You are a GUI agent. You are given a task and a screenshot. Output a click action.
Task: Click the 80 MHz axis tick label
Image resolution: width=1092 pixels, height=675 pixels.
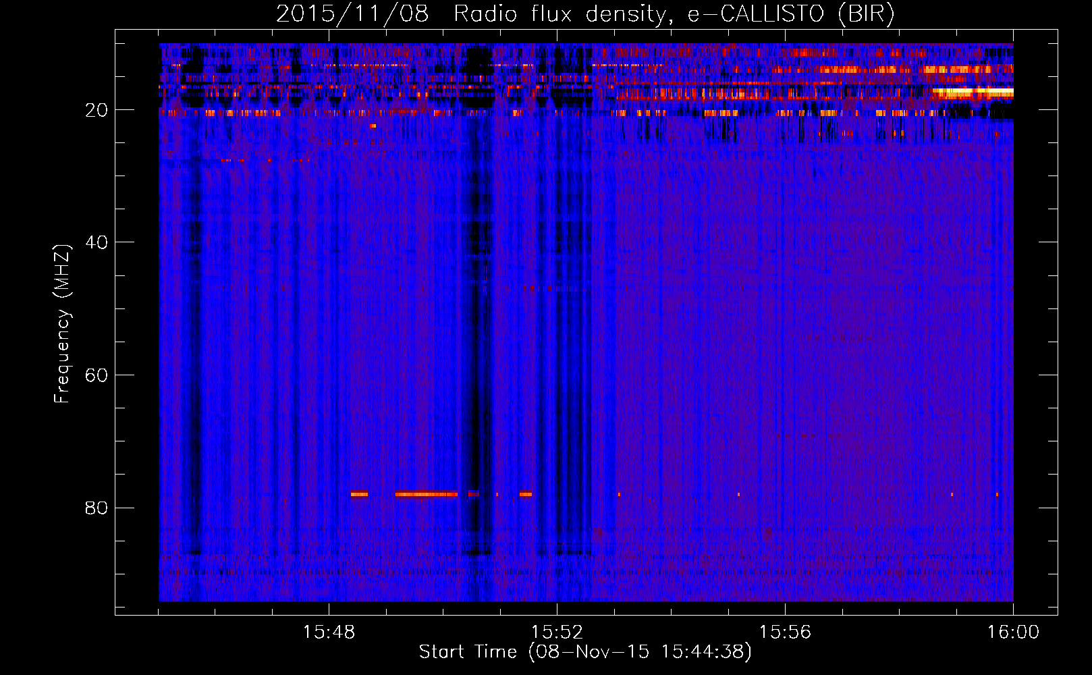97,508
